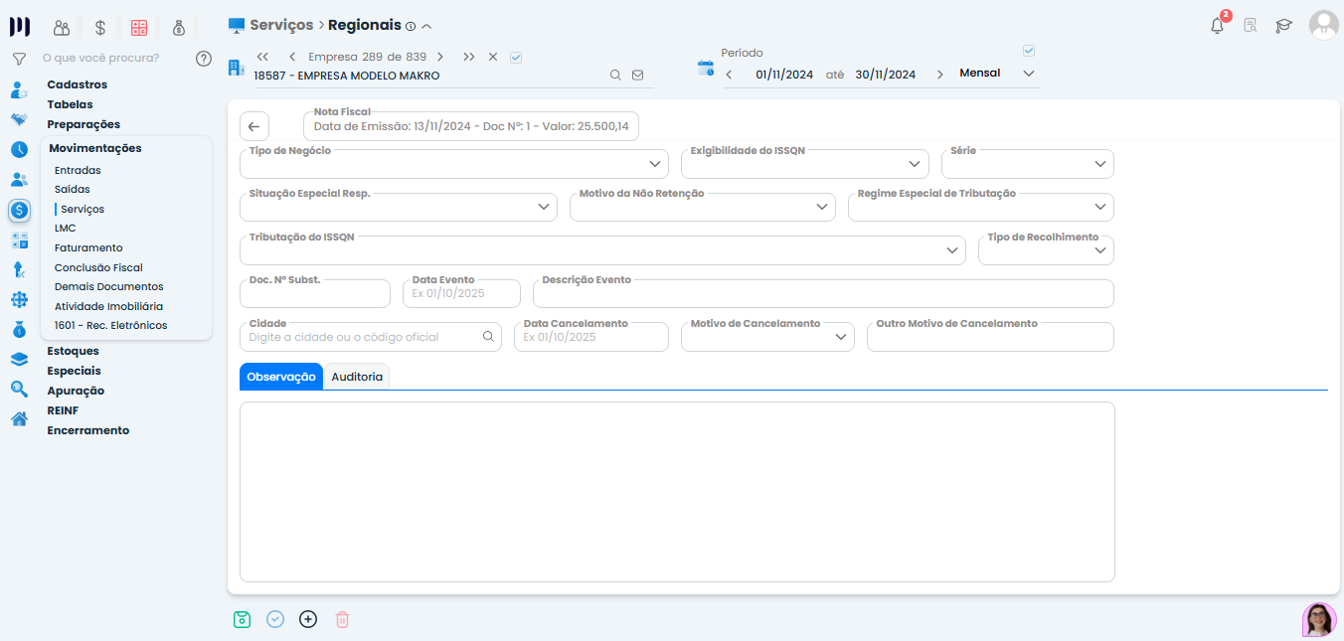Click the Apuração menu section
The height and width of the screenshot is (641, 1344).
click(x=76, y=391)
